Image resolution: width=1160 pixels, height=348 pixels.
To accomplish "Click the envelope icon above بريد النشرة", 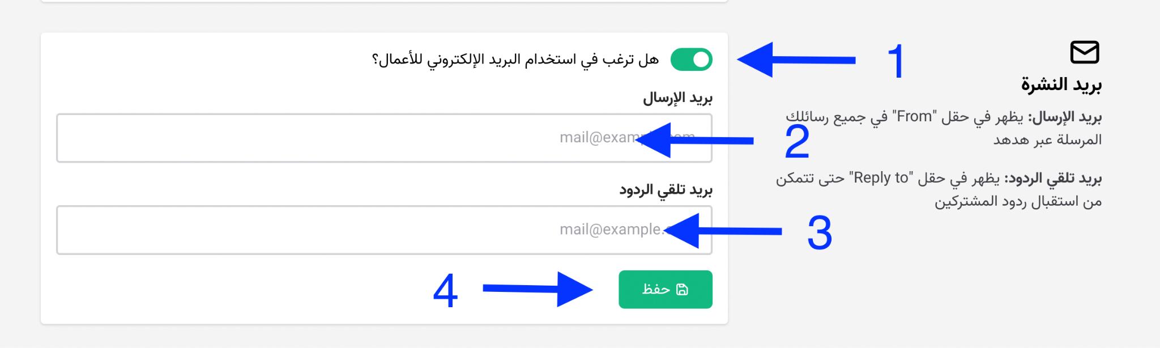I will (1084, 52).
